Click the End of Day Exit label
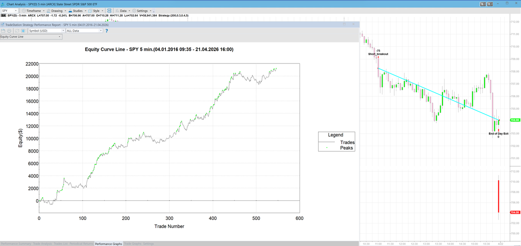Viewport: 521px width, 246px height. click(498, 134)
